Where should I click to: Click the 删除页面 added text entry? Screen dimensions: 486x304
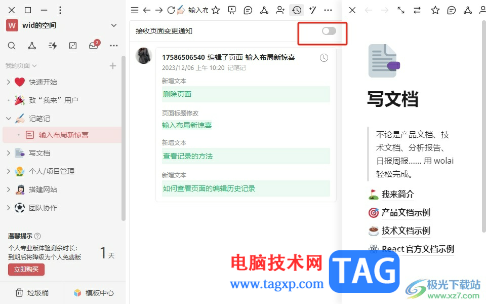tap(246, 94)
